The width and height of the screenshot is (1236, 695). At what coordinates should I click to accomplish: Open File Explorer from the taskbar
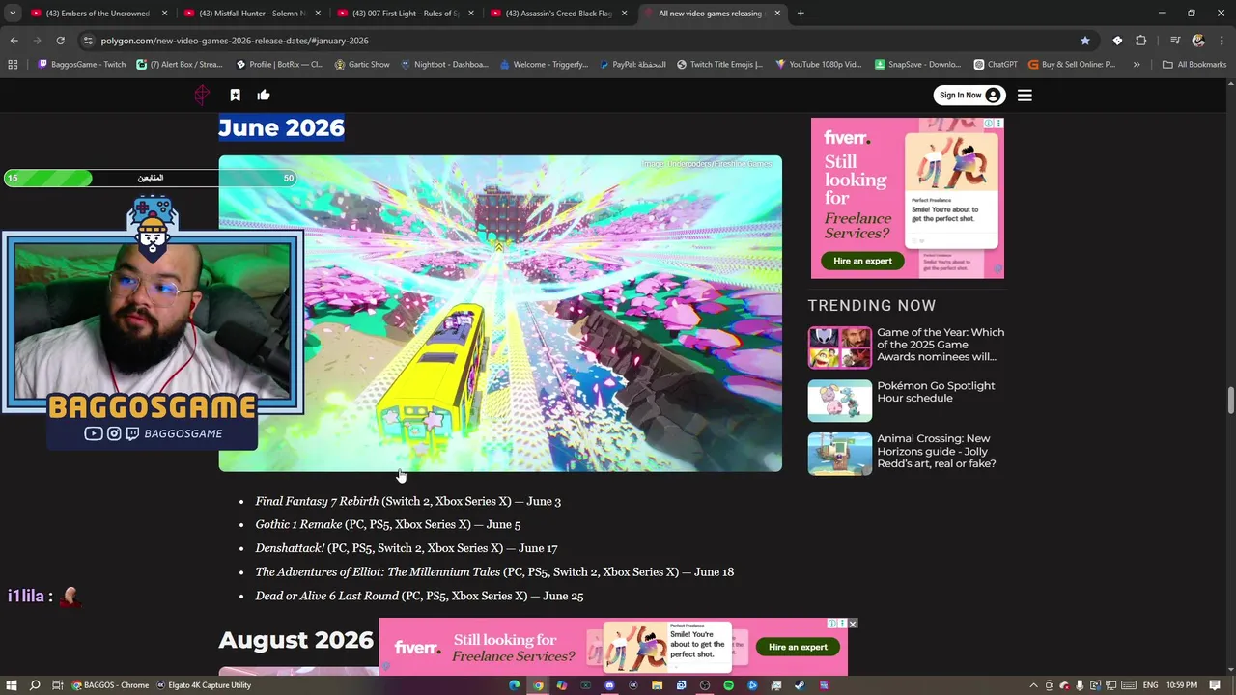pos(657,685)
